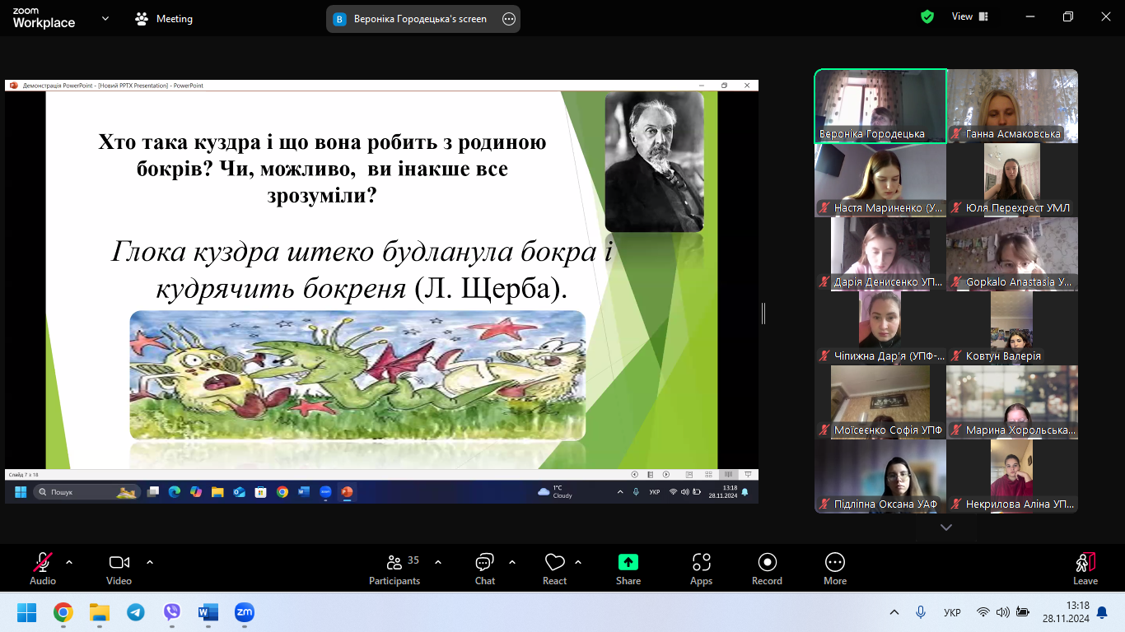Open the Participants panel

point(394,569)
